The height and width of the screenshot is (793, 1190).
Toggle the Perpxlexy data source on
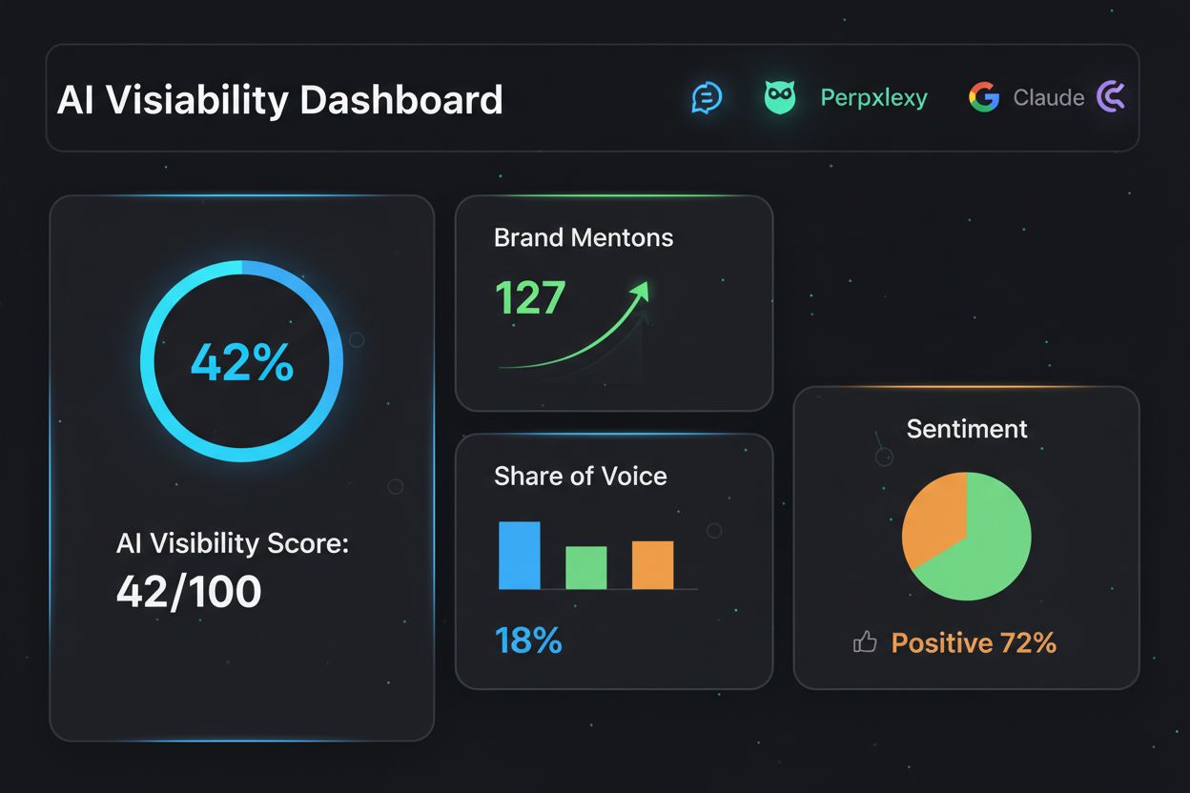click(873, 97)
